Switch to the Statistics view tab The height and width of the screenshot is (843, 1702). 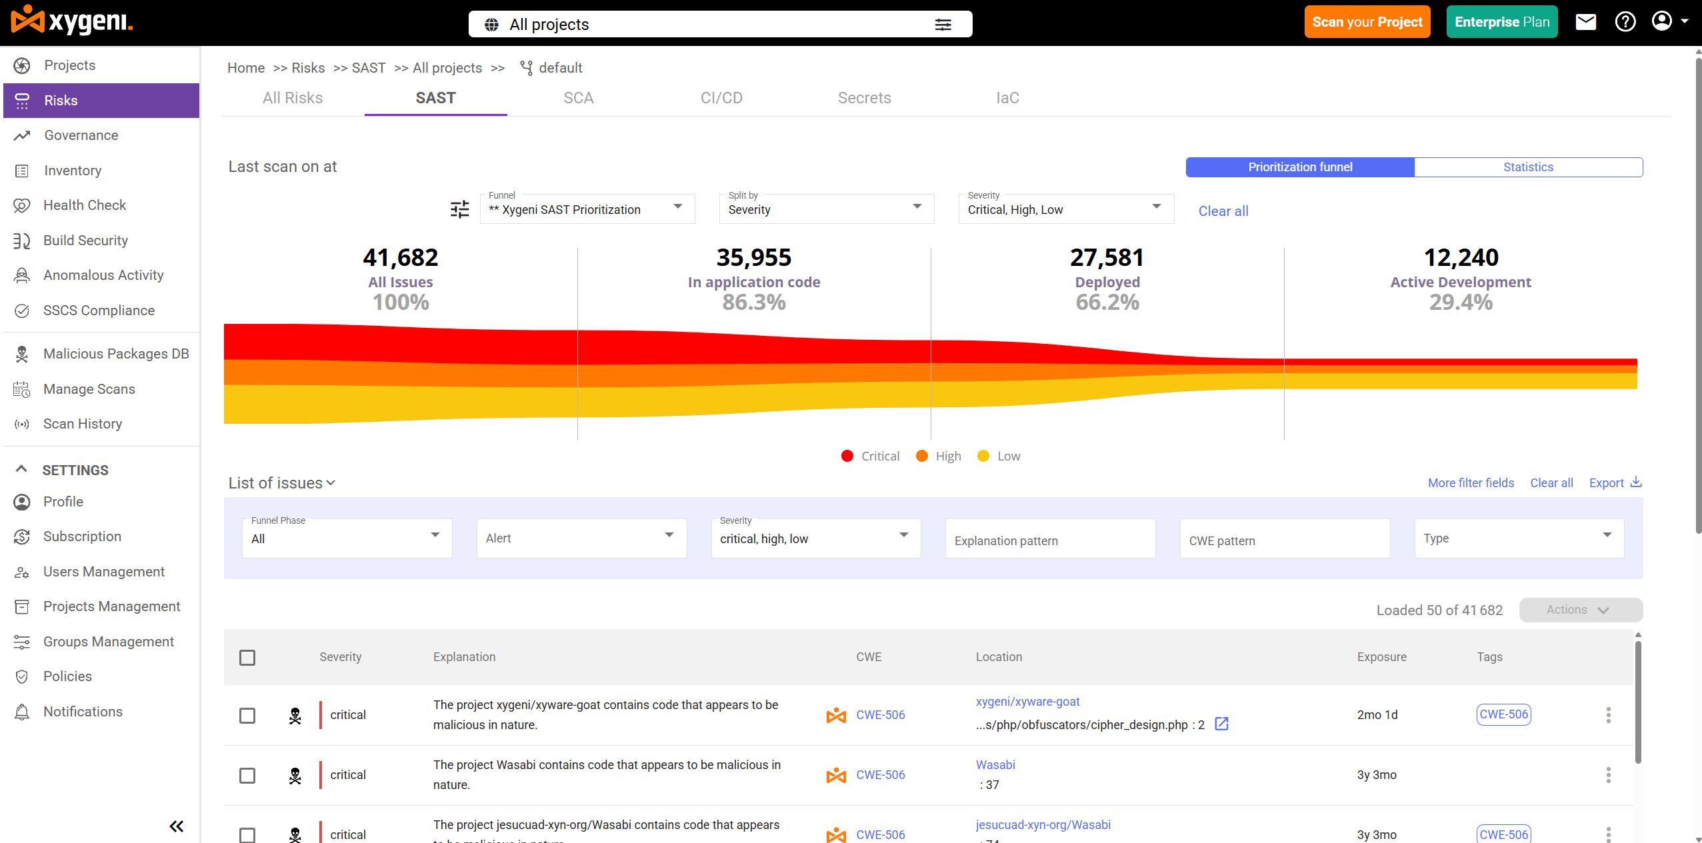1527,167
